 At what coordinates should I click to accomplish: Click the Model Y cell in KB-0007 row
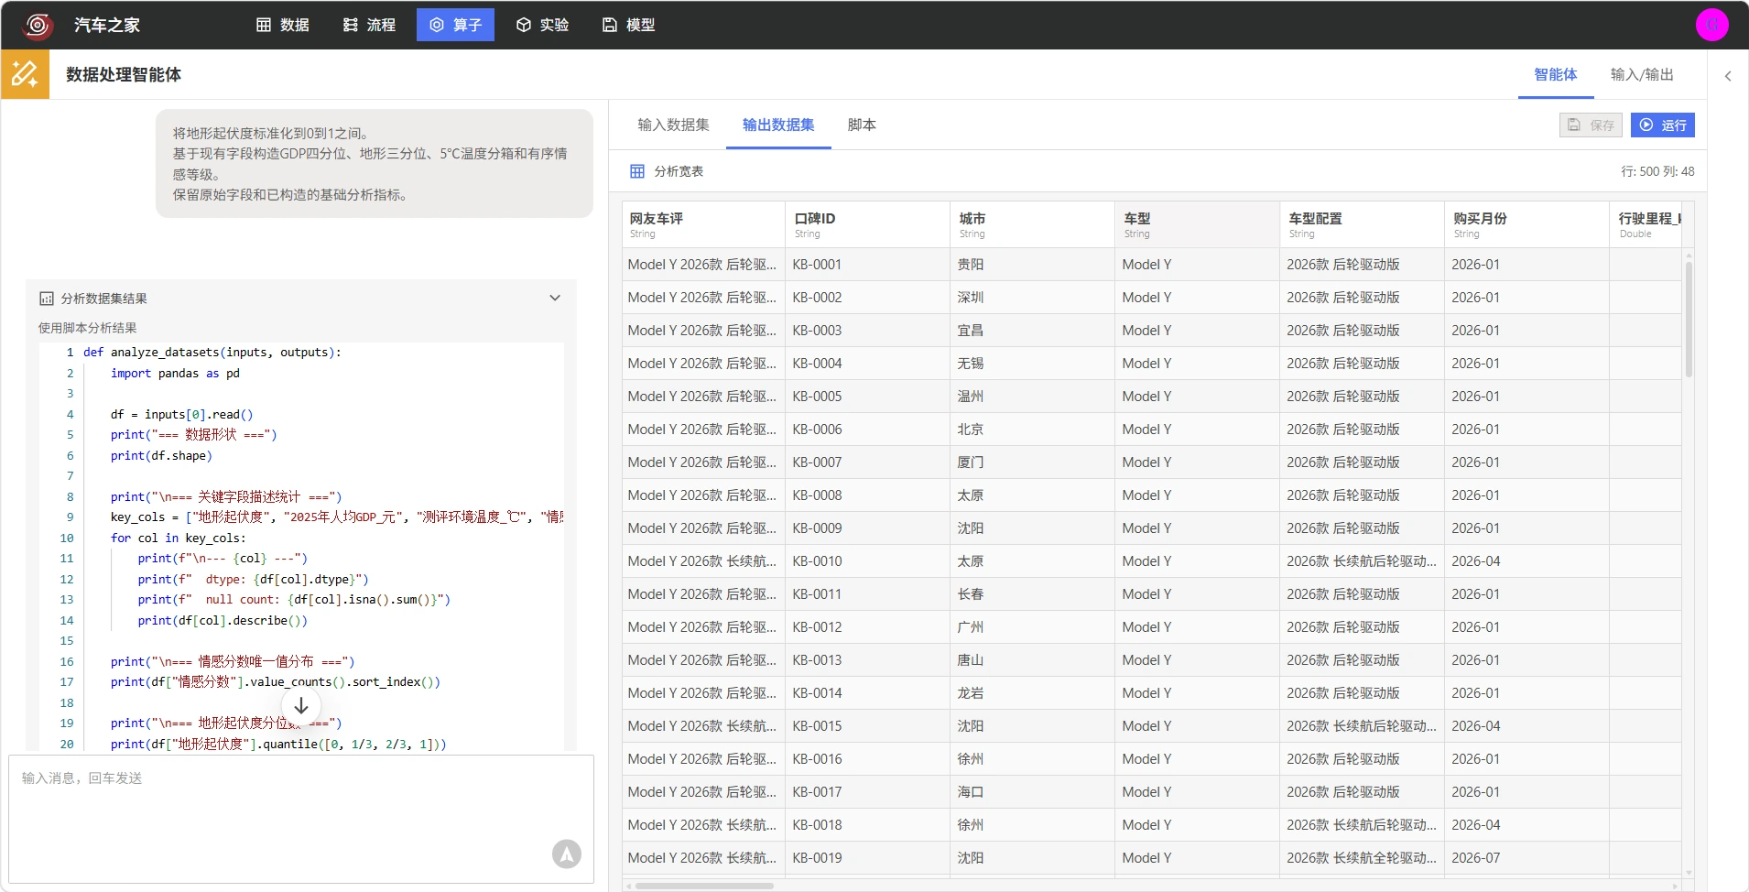(1198, 462)
